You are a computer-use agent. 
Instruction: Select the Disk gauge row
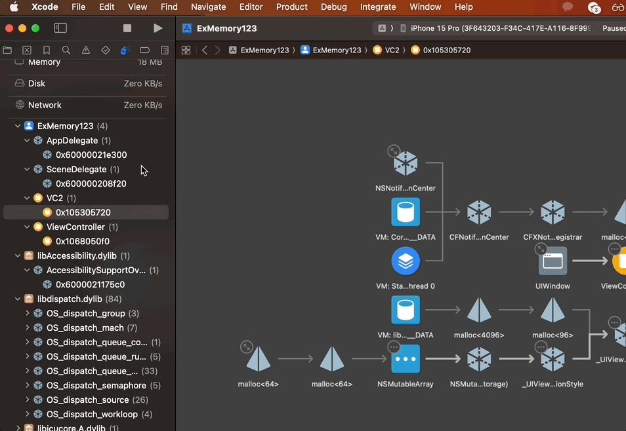[87, 83]
